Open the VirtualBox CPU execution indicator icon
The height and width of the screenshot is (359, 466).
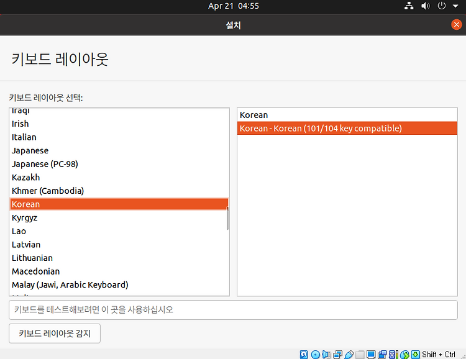coord(393,355)
